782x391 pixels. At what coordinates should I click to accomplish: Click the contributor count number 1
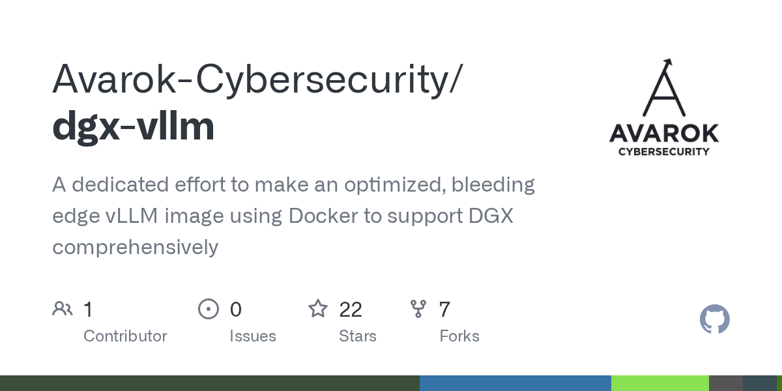coord(88,310)
